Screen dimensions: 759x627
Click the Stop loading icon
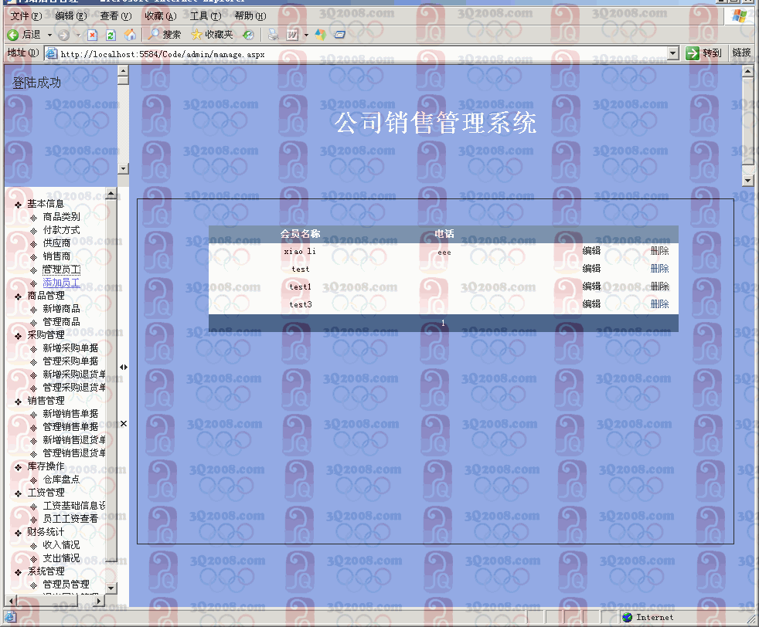tap(93, 35)
